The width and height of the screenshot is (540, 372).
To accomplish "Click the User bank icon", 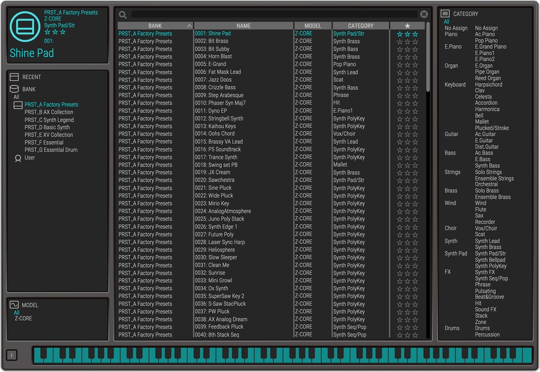I will [x=18, y=158].
